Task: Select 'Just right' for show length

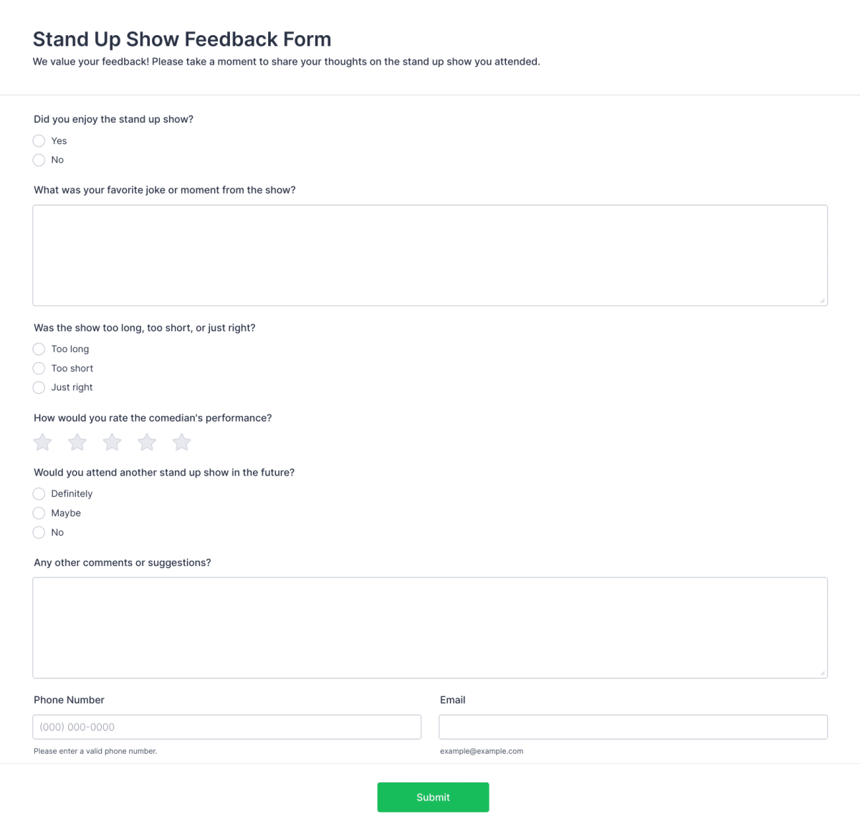Action: pyautogui.click(x=39, y=387)
